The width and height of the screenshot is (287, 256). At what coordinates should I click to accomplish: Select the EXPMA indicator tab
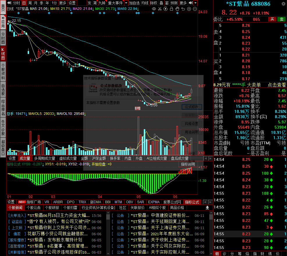click(x=154, y=202)
